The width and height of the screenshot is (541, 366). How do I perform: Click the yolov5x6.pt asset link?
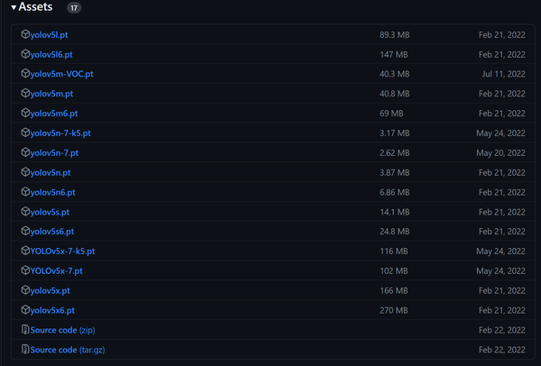point(52,310)
